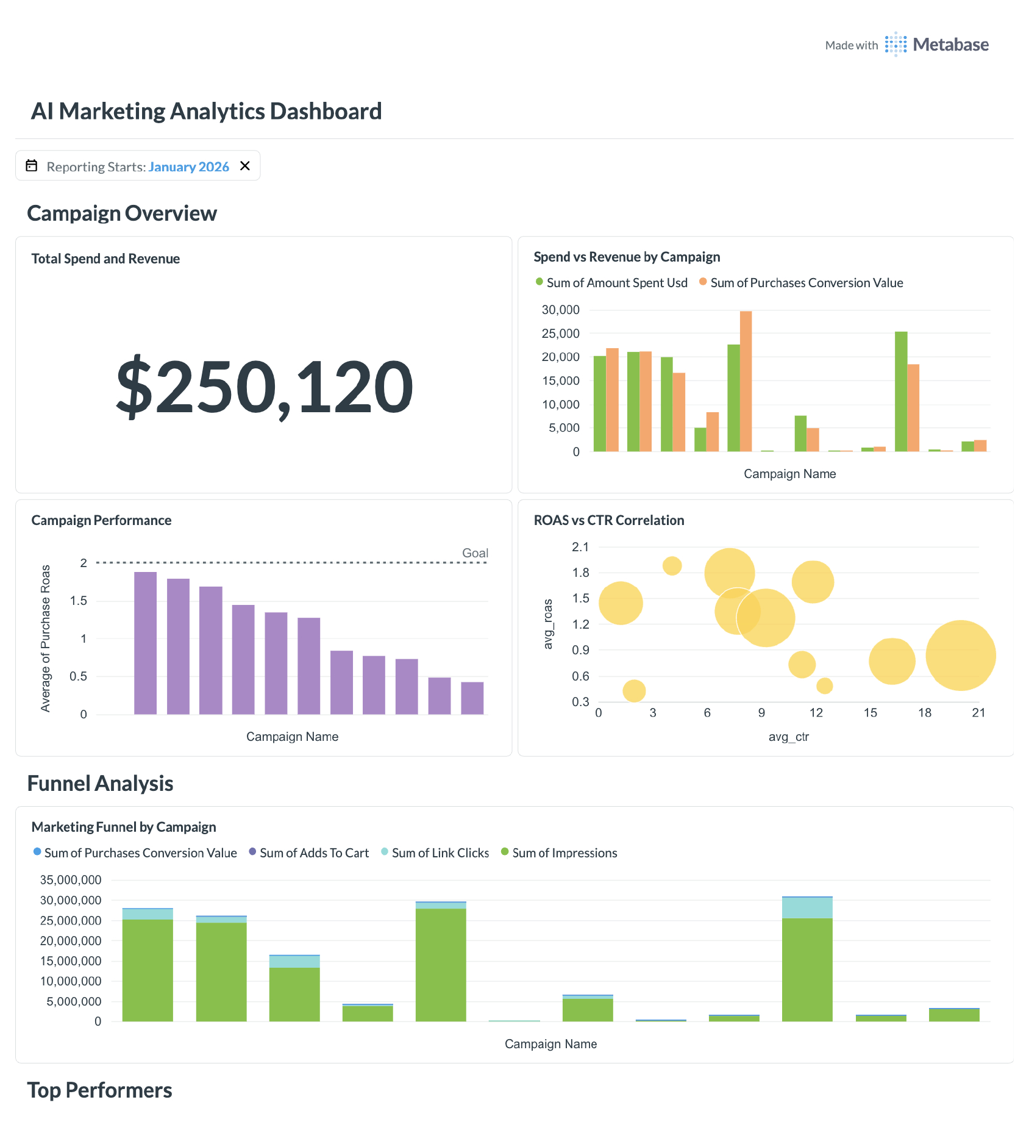Open the ROAS vs CTR Correlation title
Viewport: 1029px width, 1122px height.
(x=609, y=520)
